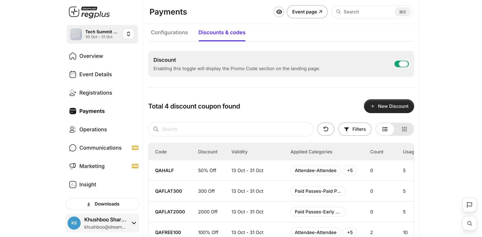Open the Downloads button in the sidebar
482x237 pixels.
102,204
